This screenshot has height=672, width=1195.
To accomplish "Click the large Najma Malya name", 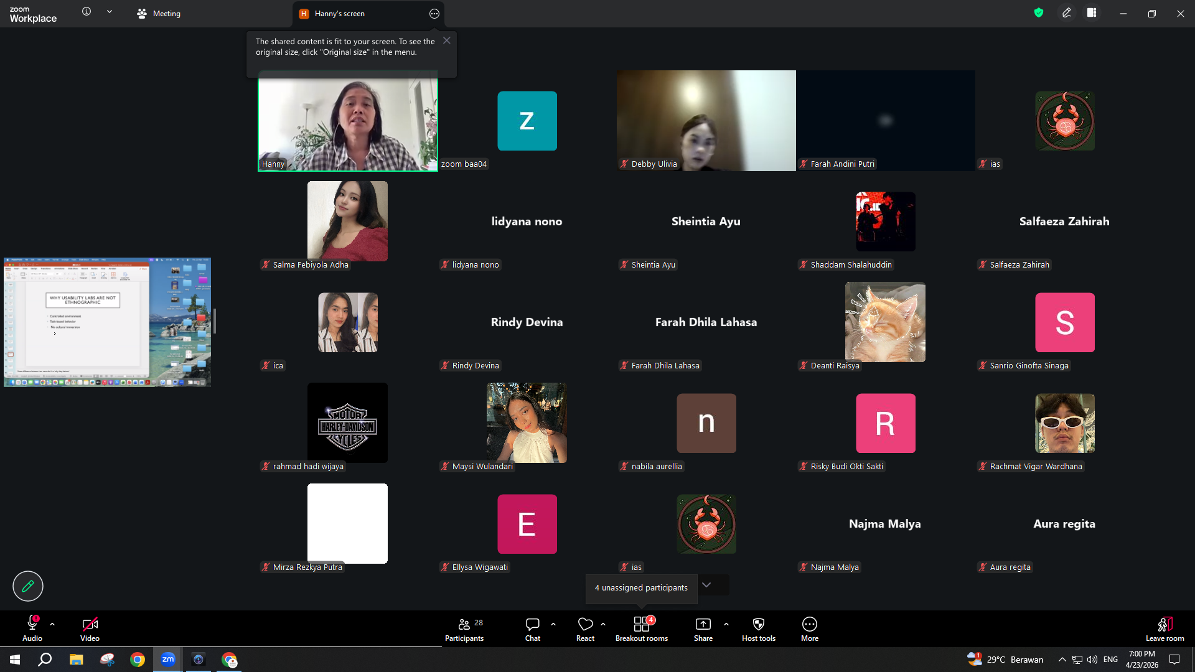I will pyautogui.click(x=885, y=524).
